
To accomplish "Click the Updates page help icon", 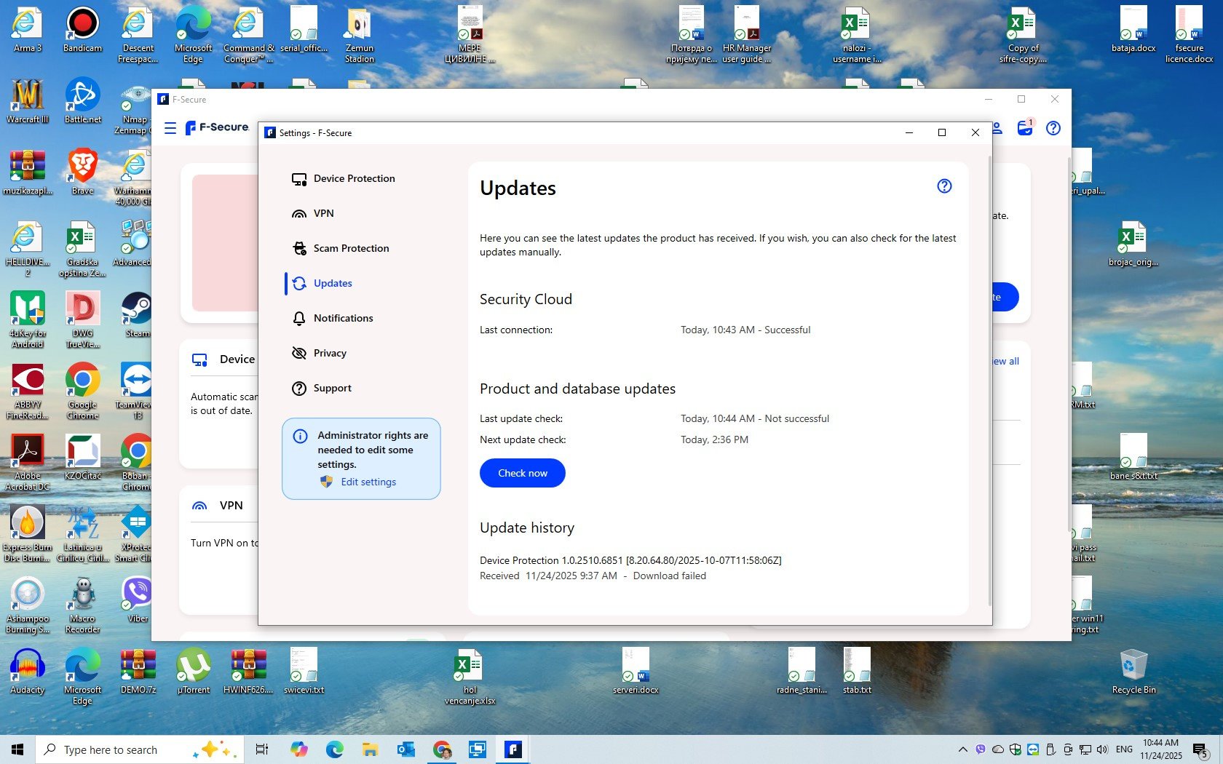I will tap(944, 186).
